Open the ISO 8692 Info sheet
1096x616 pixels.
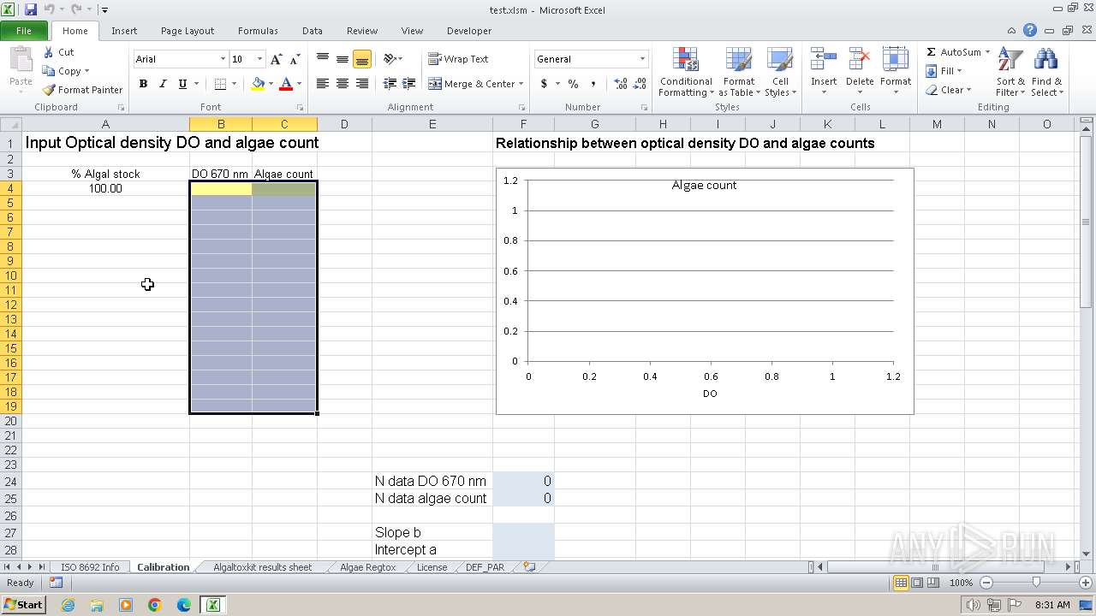[x=90, y=567]
